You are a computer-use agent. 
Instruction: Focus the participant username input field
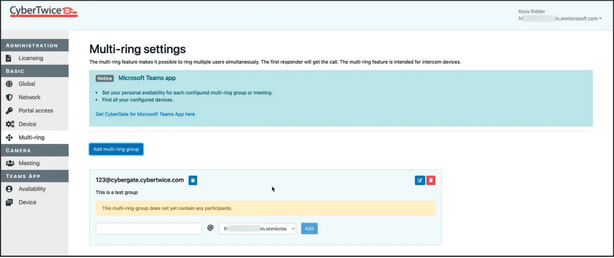point(149,228)
